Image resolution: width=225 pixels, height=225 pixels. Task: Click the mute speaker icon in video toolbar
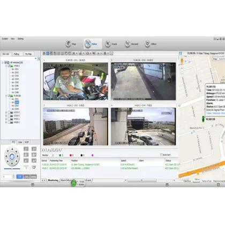[94, 53]
